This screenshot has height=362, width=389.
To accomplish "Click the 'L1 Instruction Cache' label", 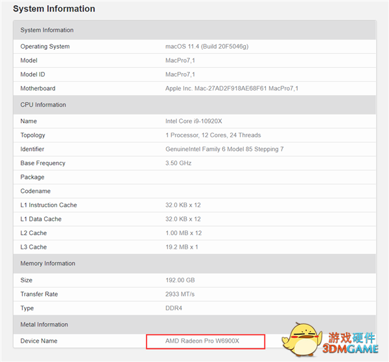I will coord(49,205).
